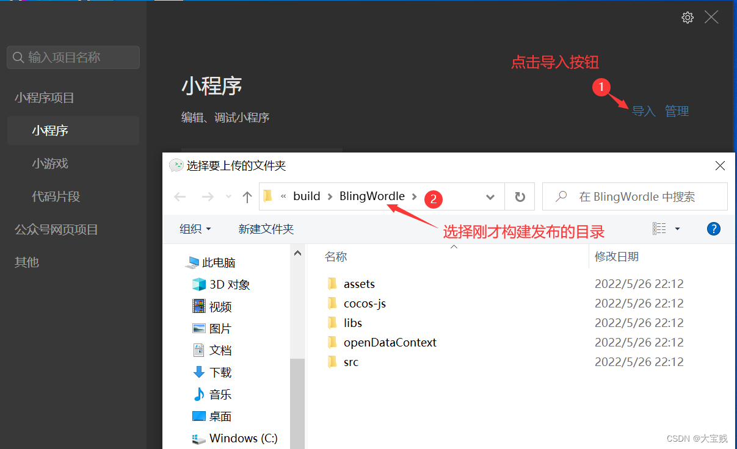Open help with the blue question mark icon

(713, 229)
